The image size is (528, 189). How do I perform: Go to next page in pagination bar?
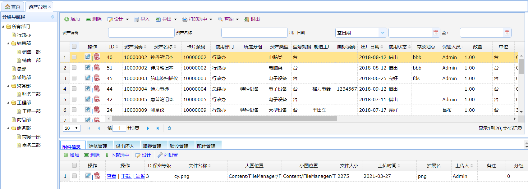click(x=148, y=128)
